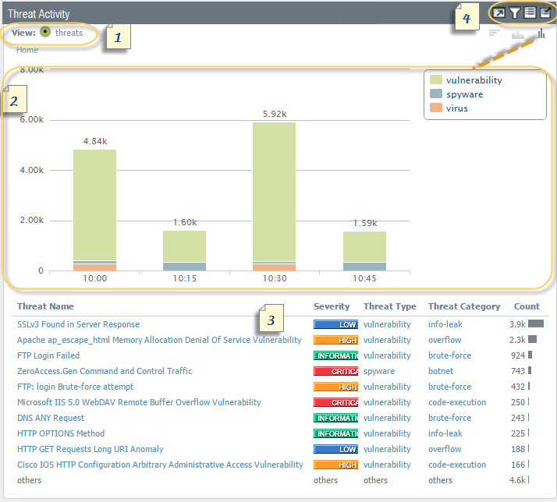Click the Home breadcrumb link
Viewport: 557px width, 502px height.
[27, 50]
